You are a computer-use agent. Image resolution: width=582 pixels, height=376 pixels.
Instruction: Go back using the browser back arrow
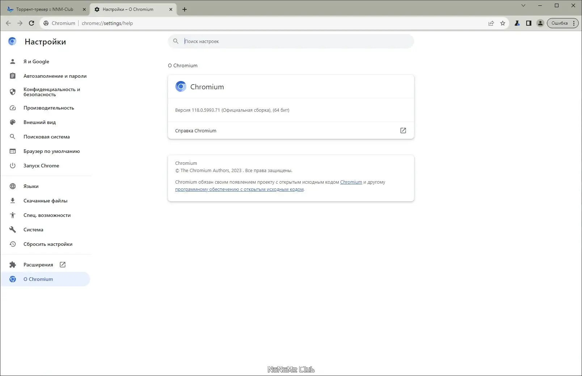8,23
